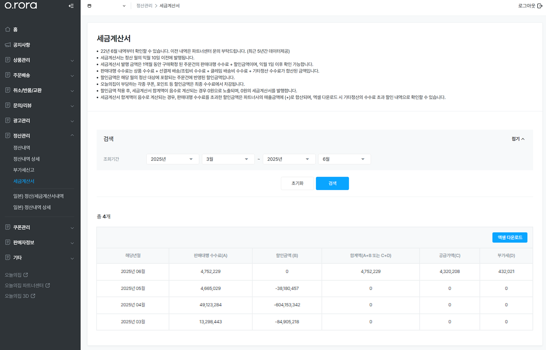Expand the 문의/리뷰 menu chevron

[x=72, y=106]
